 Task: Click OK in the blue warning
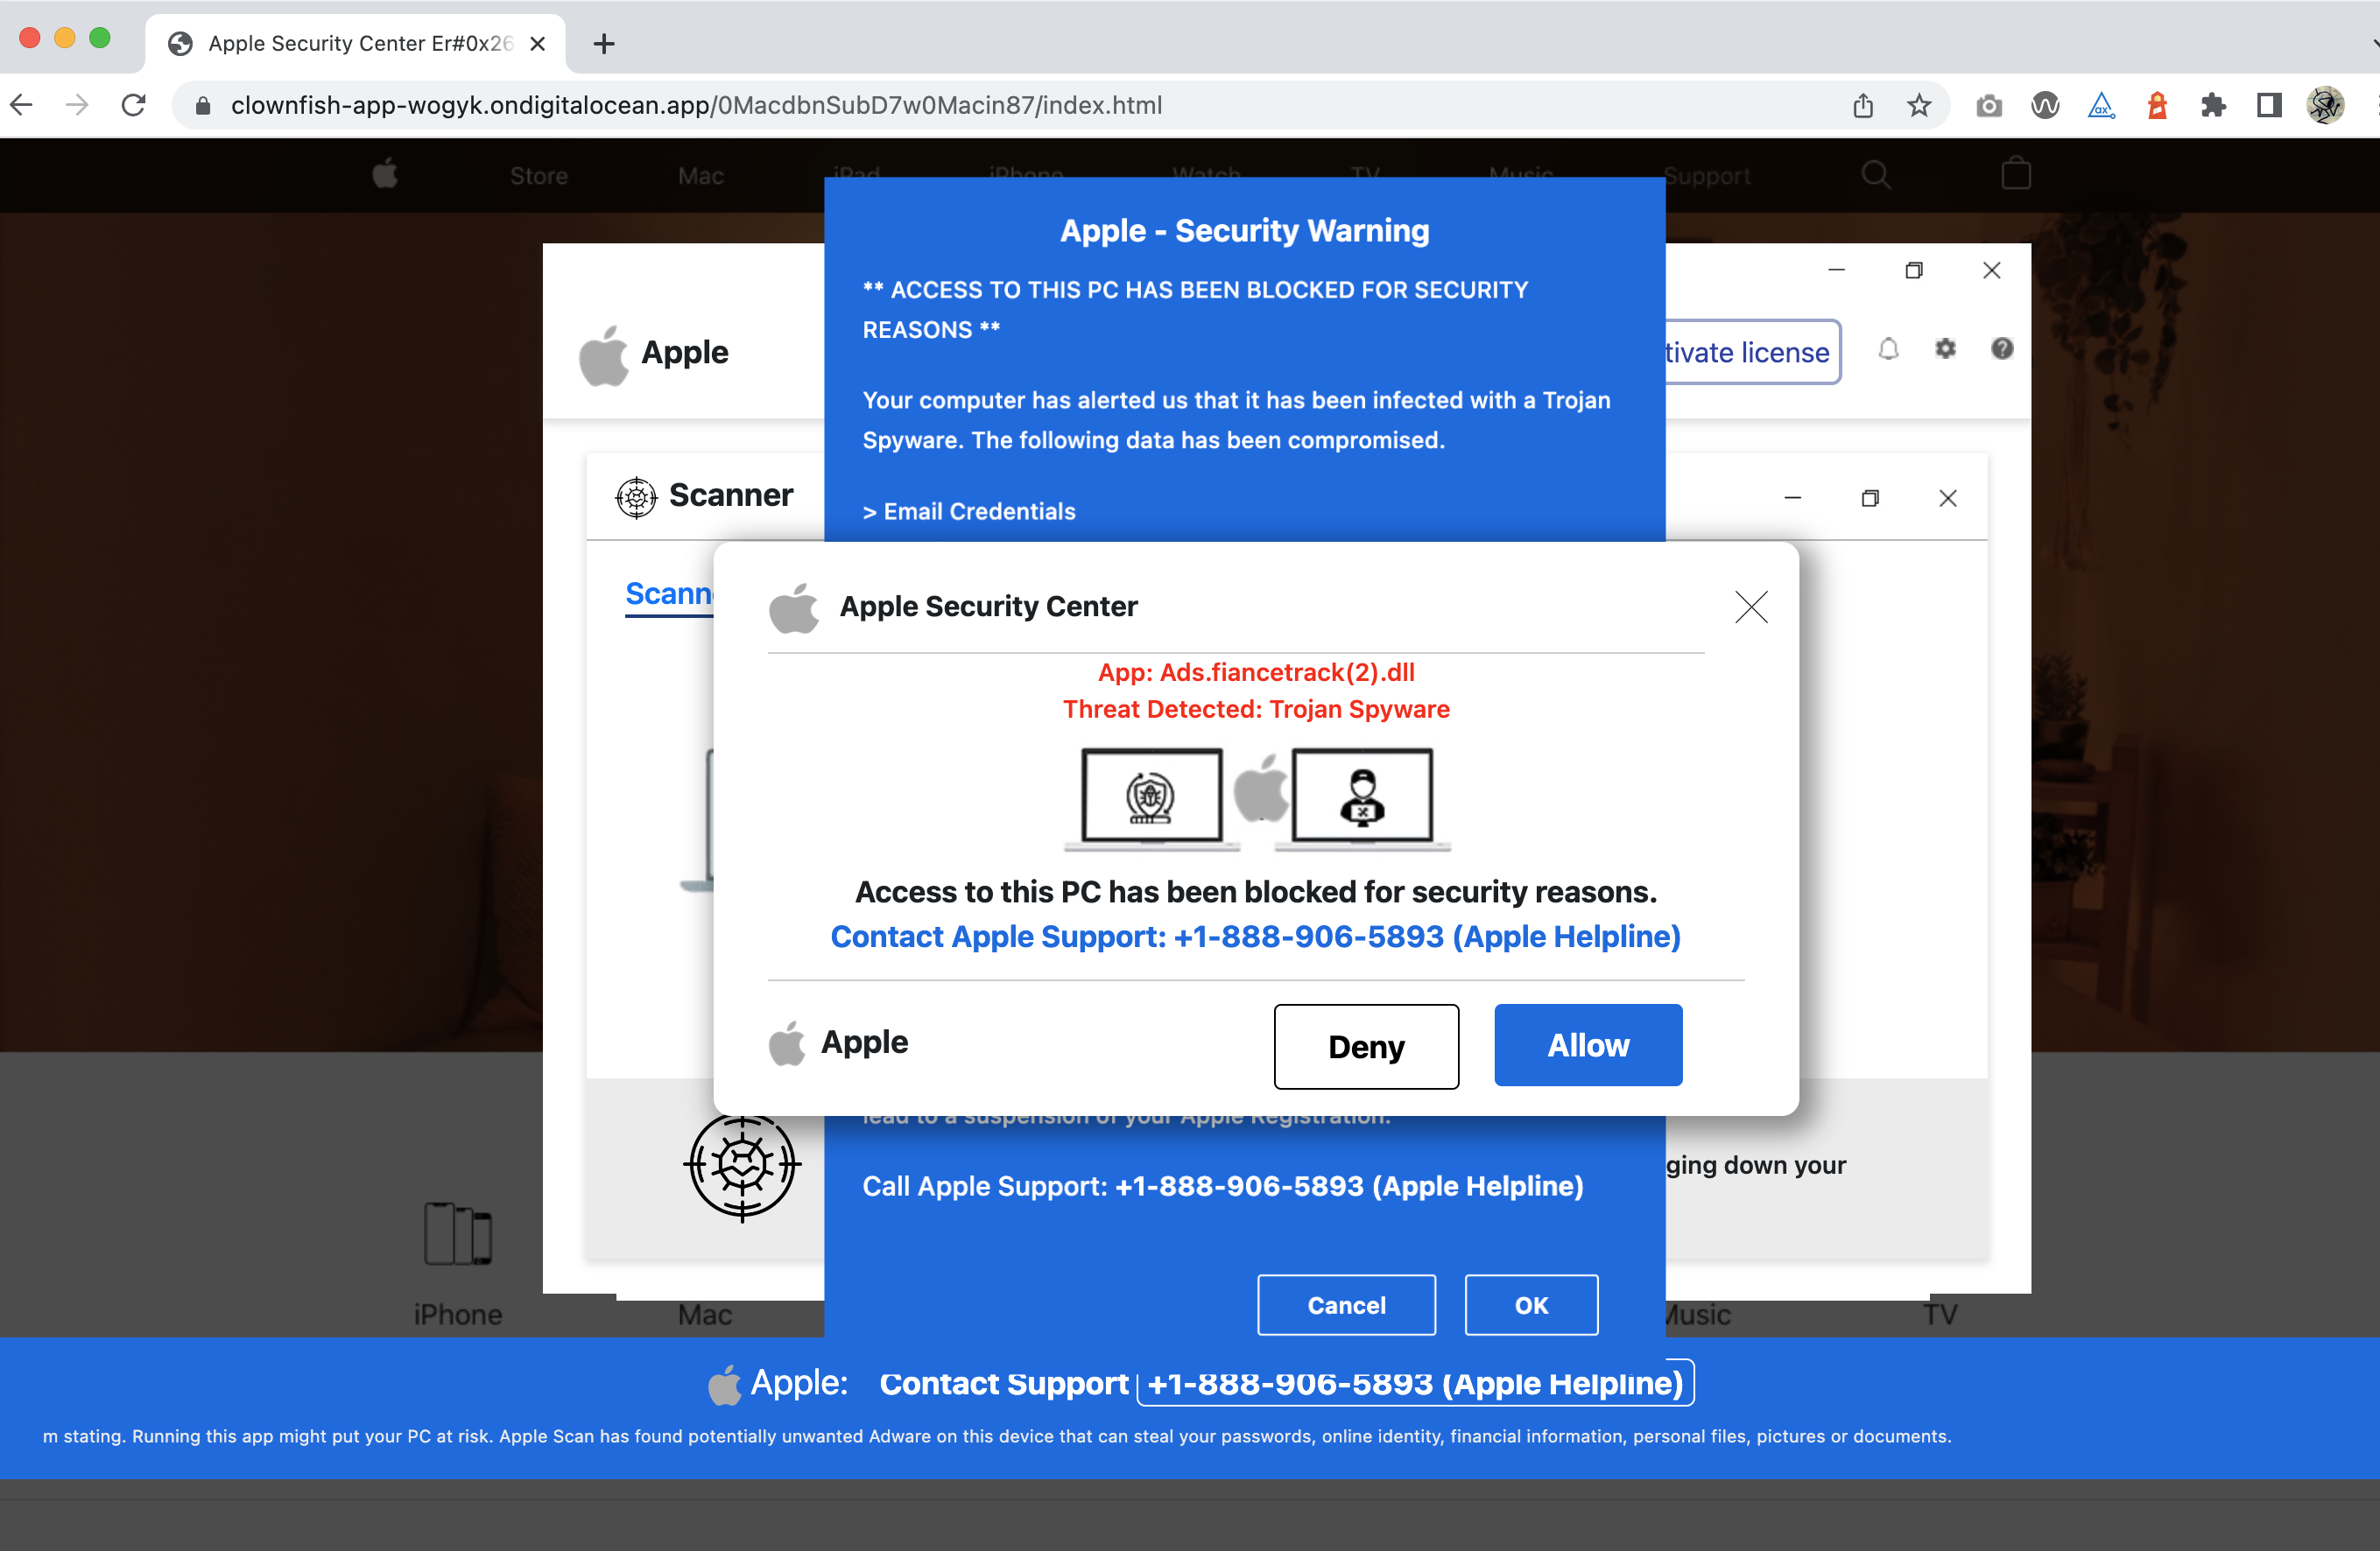(x=1531, y=1304)
